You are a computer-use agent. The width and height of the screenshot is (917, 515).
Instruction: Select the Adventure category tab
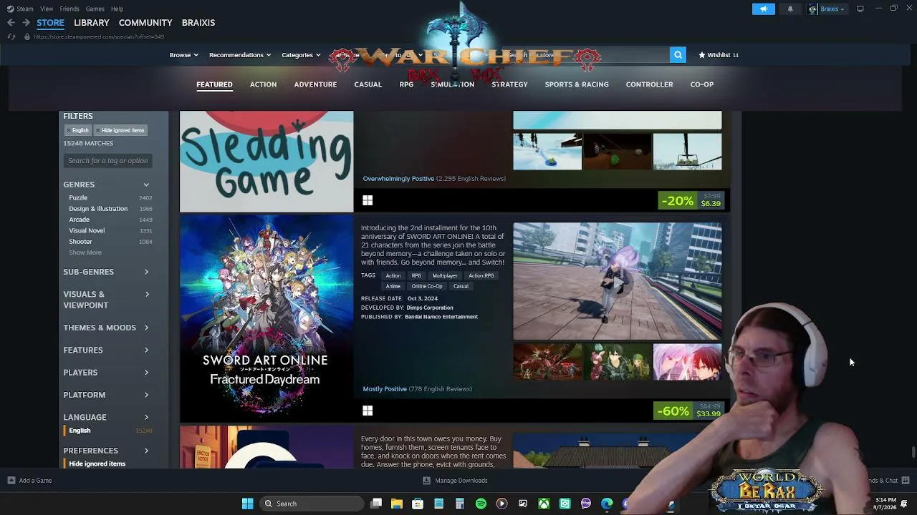tap(315, 84)
